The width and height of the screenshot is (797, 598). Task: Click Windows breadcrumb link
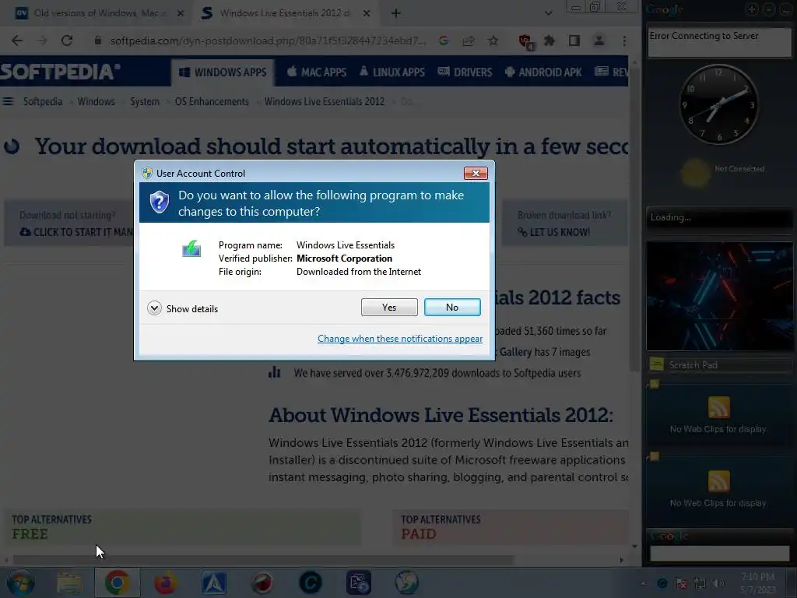coord(96,102)
